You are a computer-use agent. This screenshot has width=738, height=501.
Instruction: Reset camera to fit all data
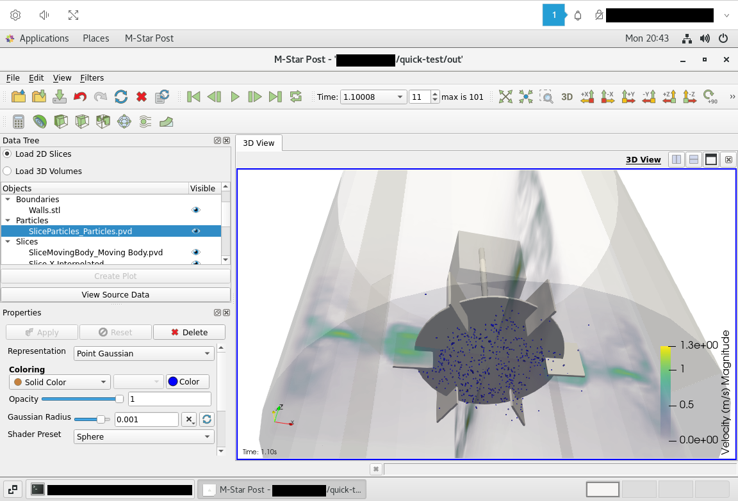click(505, 97)
